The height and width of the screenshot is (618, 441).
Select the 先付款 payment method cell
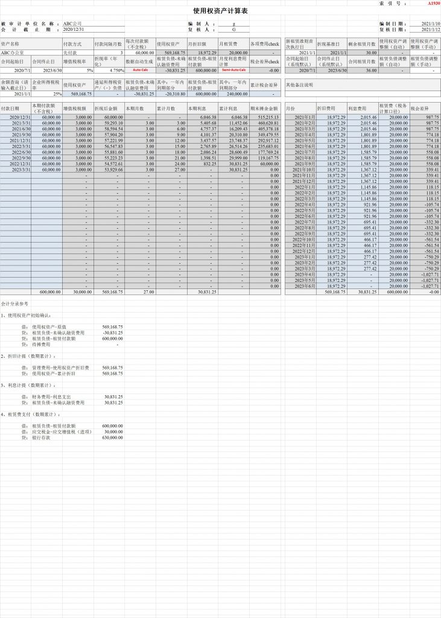pos(77,53)
